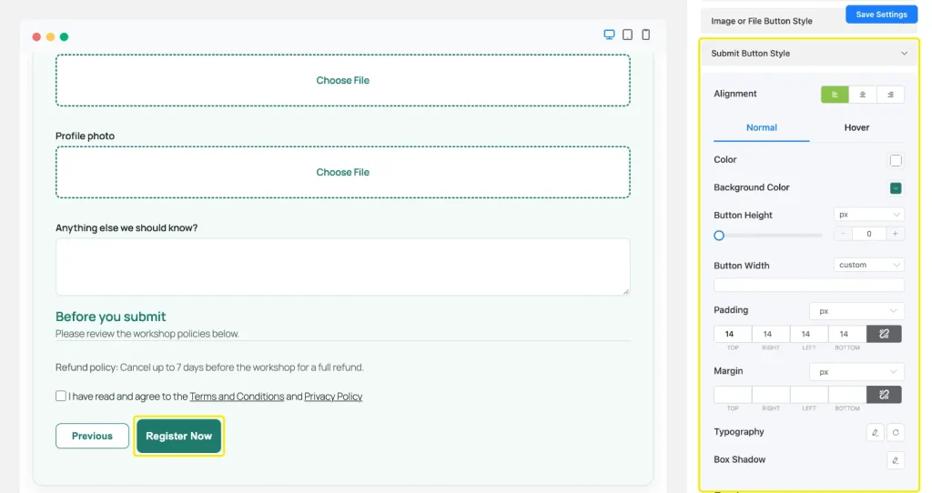The height and width of the screenshot is (493, 932).
Task: Click the Anything else we should know textarea
Action: click(343, 267)
